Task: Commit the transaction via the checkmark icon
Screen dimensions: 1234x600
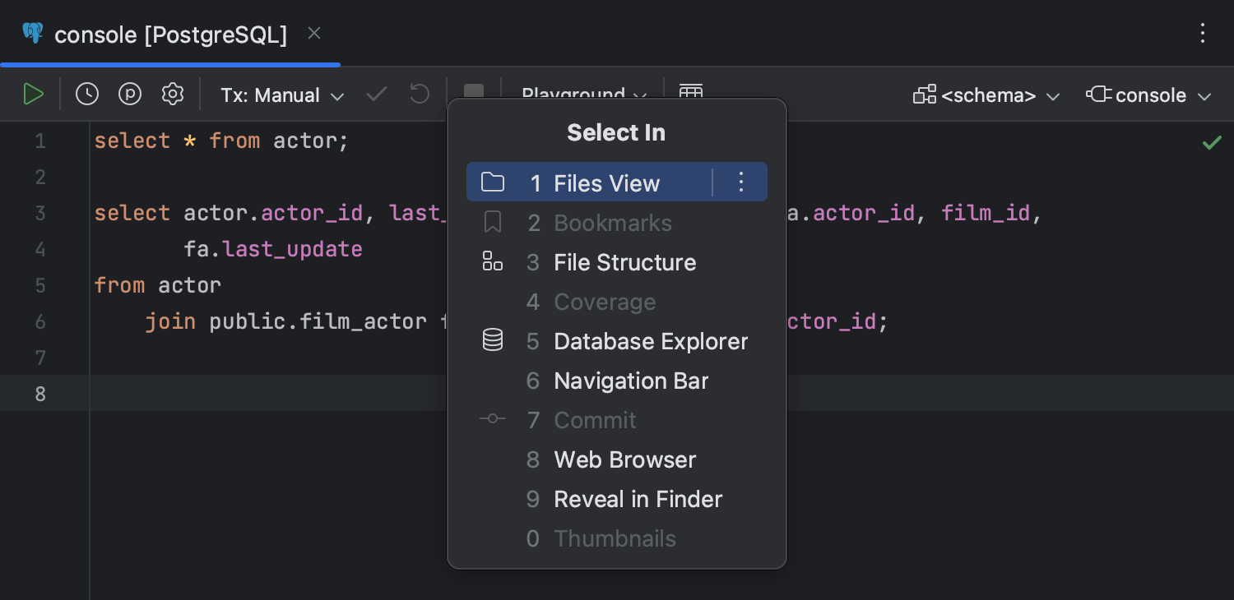Action: (376, 94)
